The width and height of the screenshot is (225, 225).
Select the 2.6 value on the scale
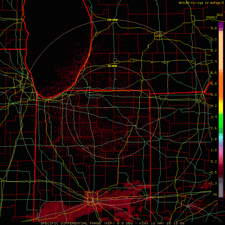click(214, 128)
